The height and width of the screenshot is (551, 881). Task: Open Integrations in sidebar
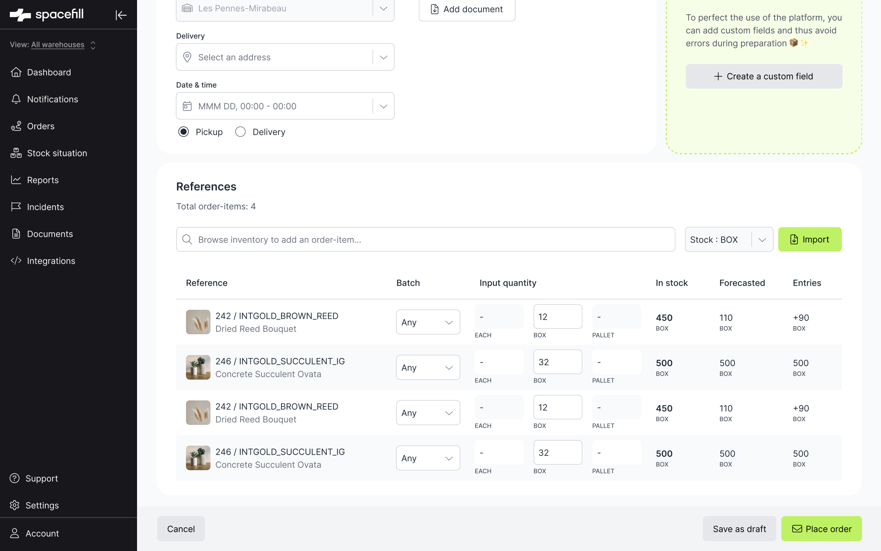coord(51,261)
